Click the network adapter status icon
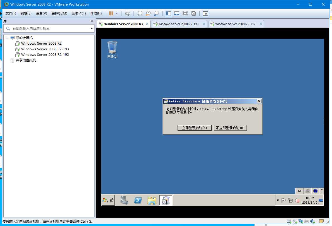 tap(301, 221)
